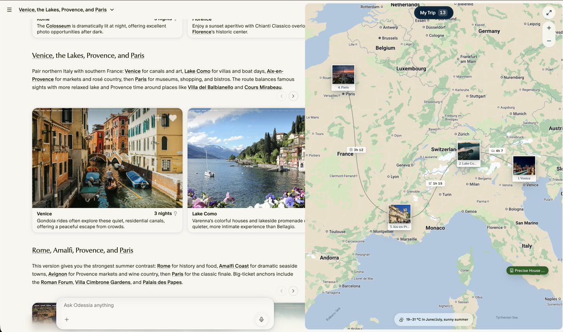Follow the Rome link in the summer contrast paragraph

click(x=164, y=266)
